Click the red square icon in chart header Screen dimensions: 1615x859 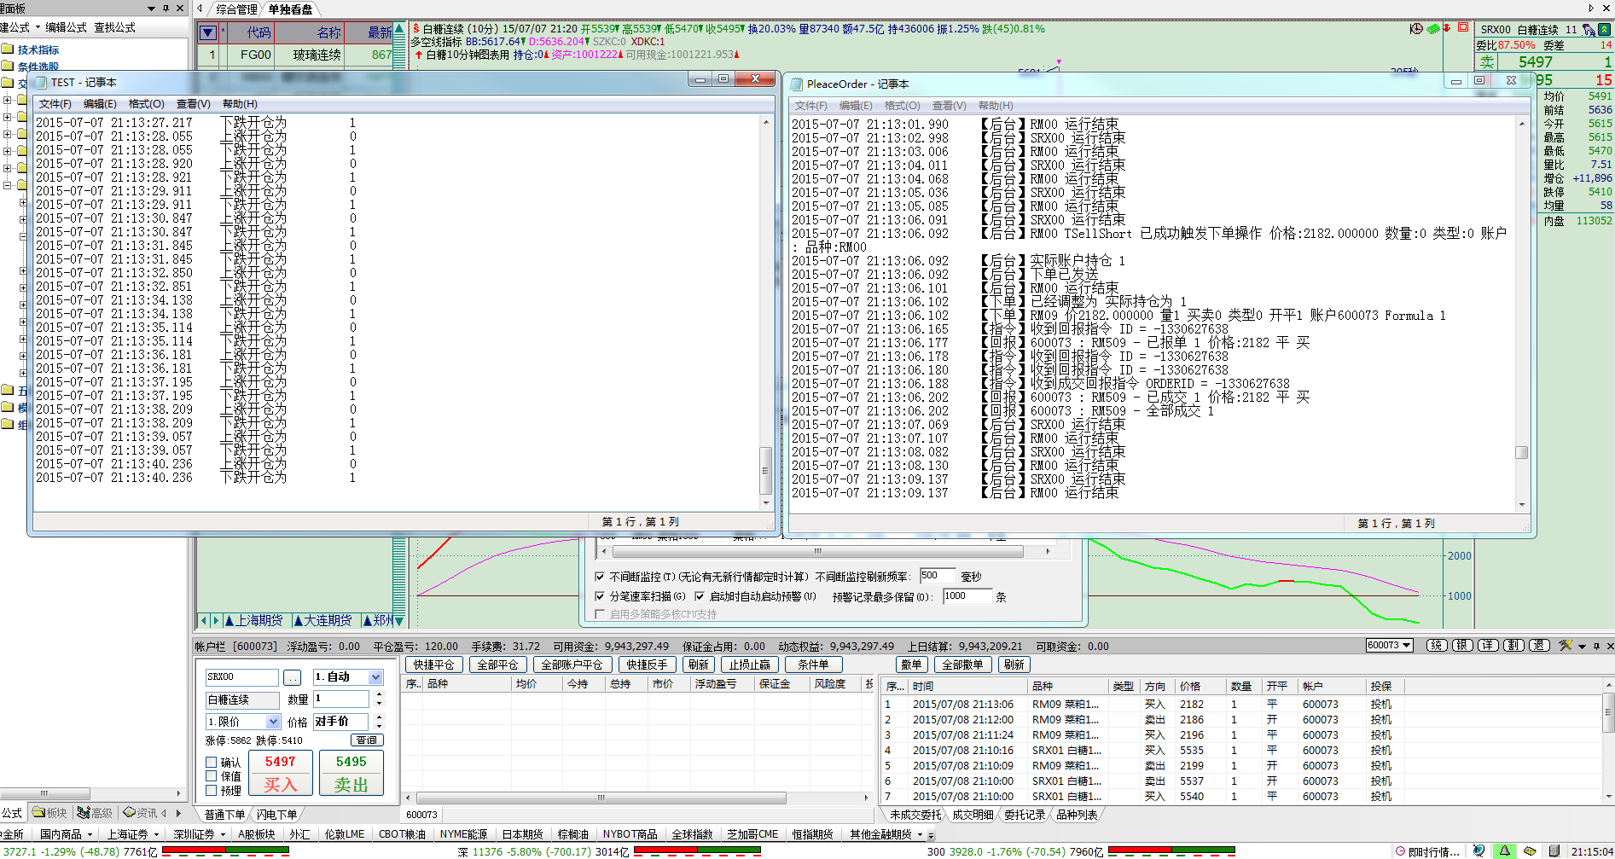(1462, 28)
